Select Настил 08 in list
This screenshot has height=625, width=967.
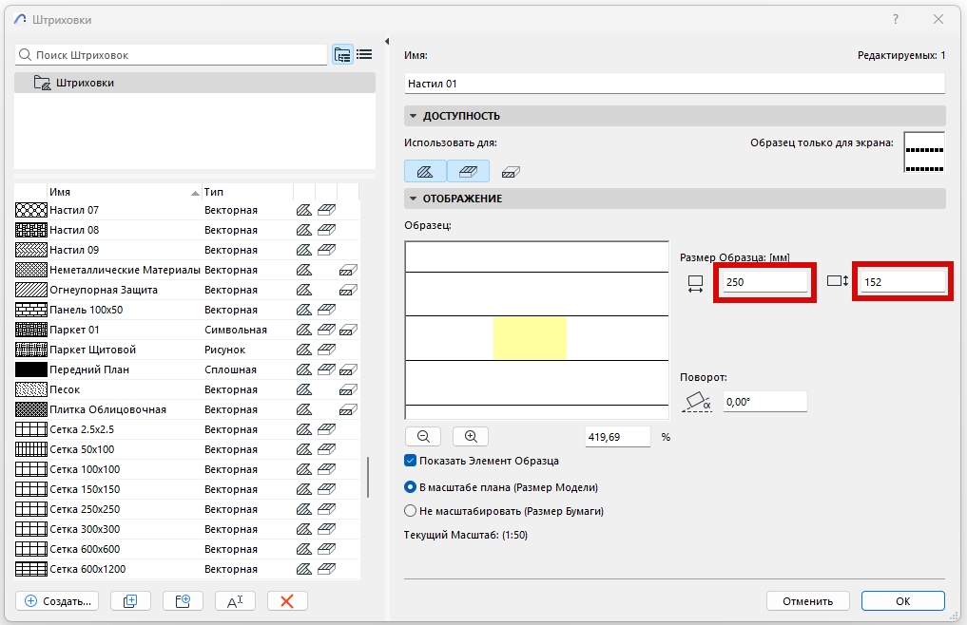pyautogui.click(x=187, y=230)
